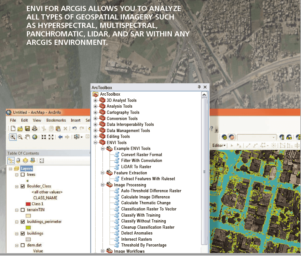Viewport: 301px width, 256px height.
Task: Save the map with the floppy disk icon
Action: click(27, 128)
